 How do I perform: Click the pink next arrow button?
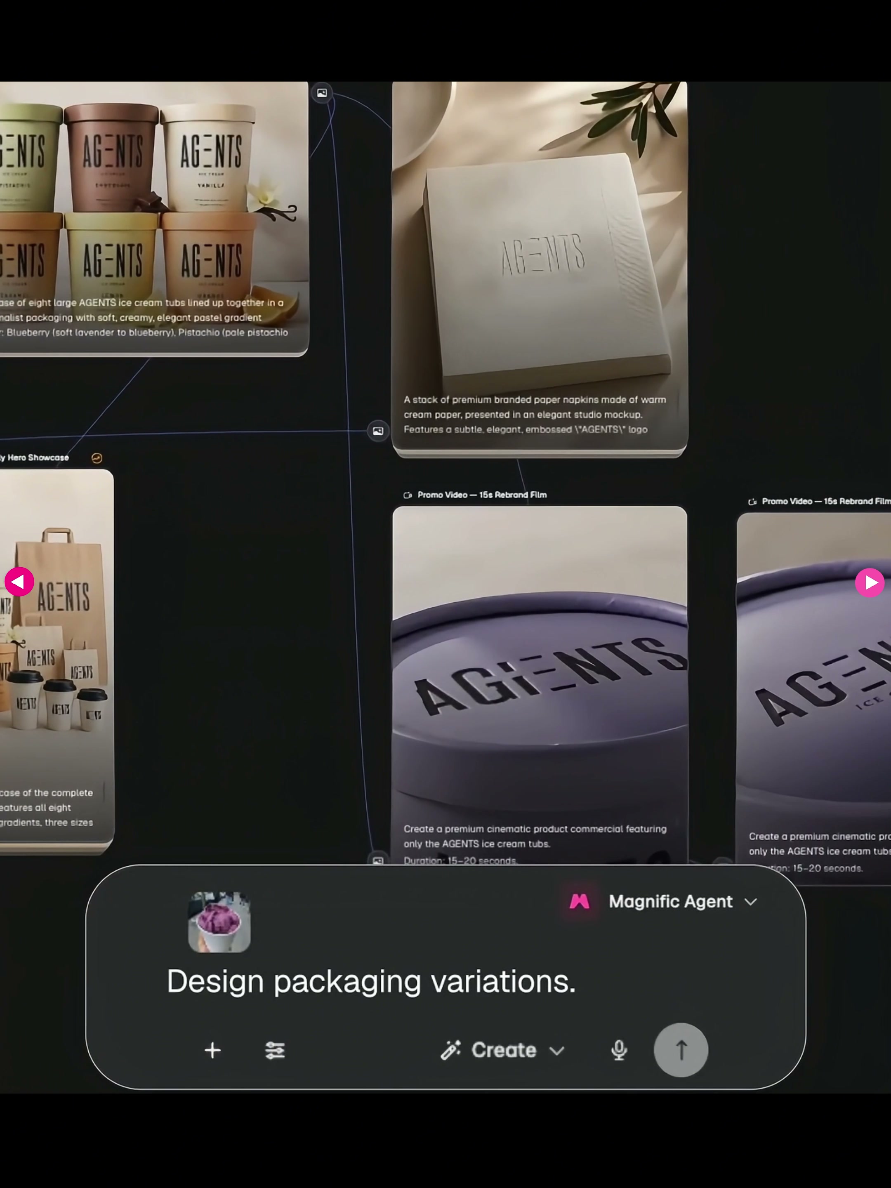[x=870, y=582]
